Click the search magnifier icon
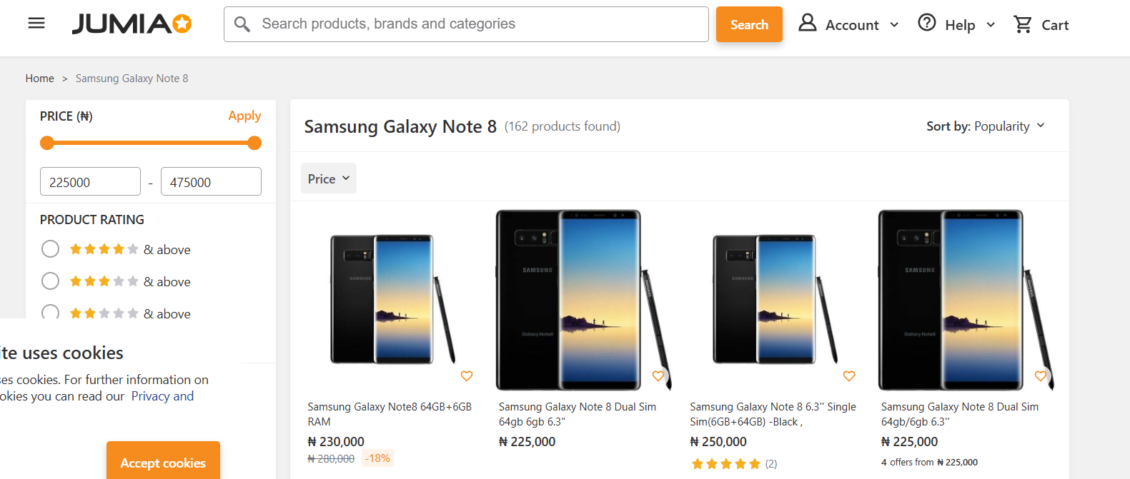 242,24
